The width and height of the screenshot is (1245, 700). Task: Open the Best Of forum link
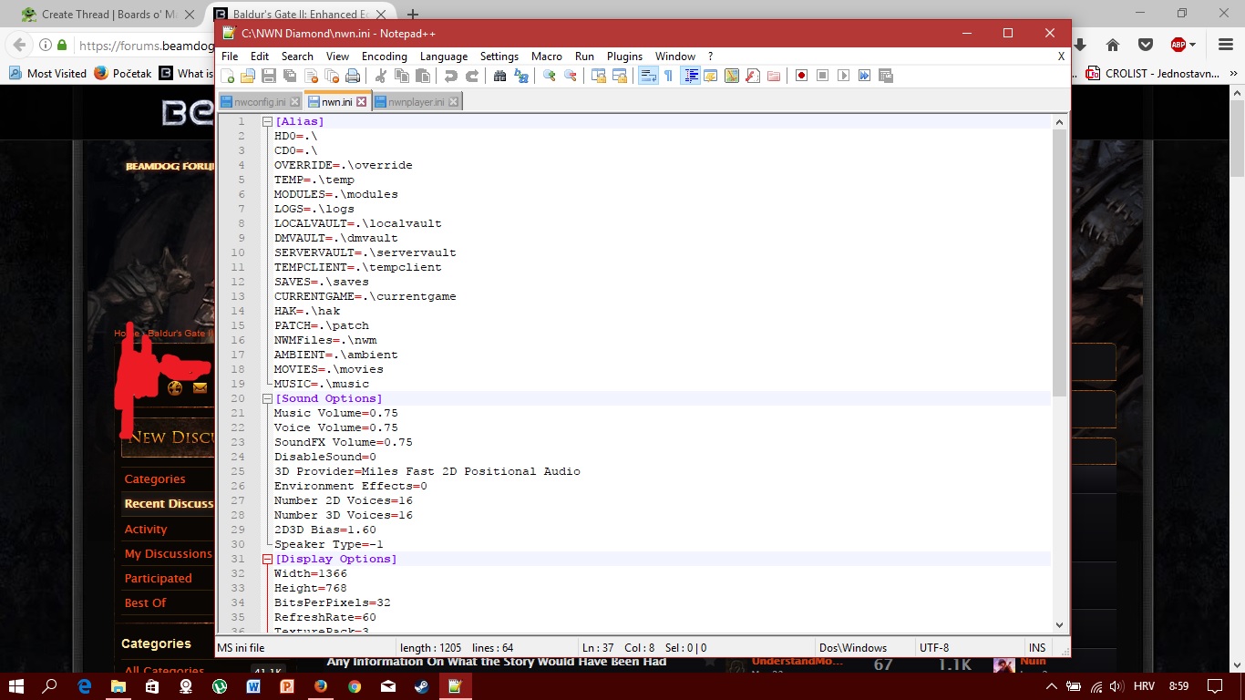coord(145,602)
